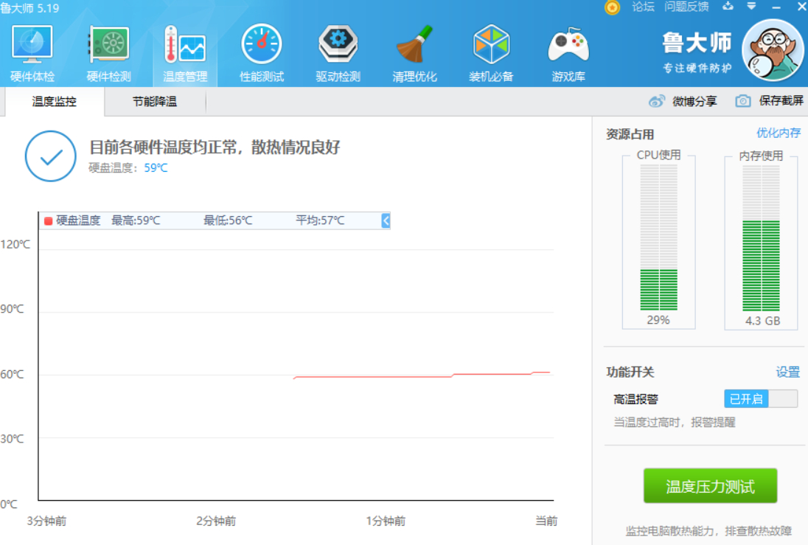This screenshot has width=808, height=545.
Task: Click the download tray icon in title bar
Action: pos(728,6)
